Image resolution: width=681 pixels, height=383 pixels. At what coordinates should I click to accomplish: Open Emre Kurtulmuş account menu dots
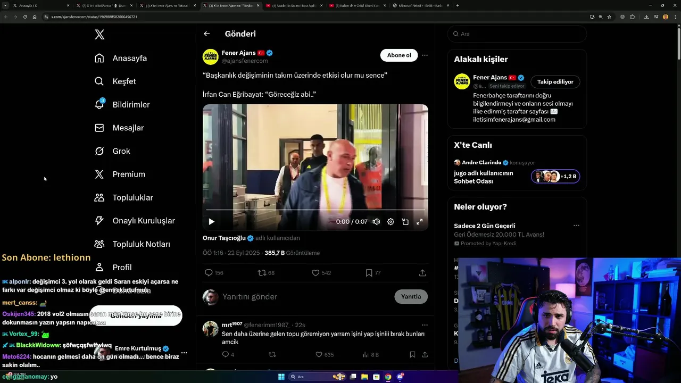pos(184,353)
